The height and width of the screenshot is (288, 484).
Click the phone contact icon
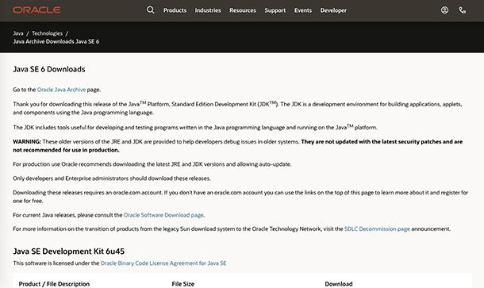pos(463,10)
